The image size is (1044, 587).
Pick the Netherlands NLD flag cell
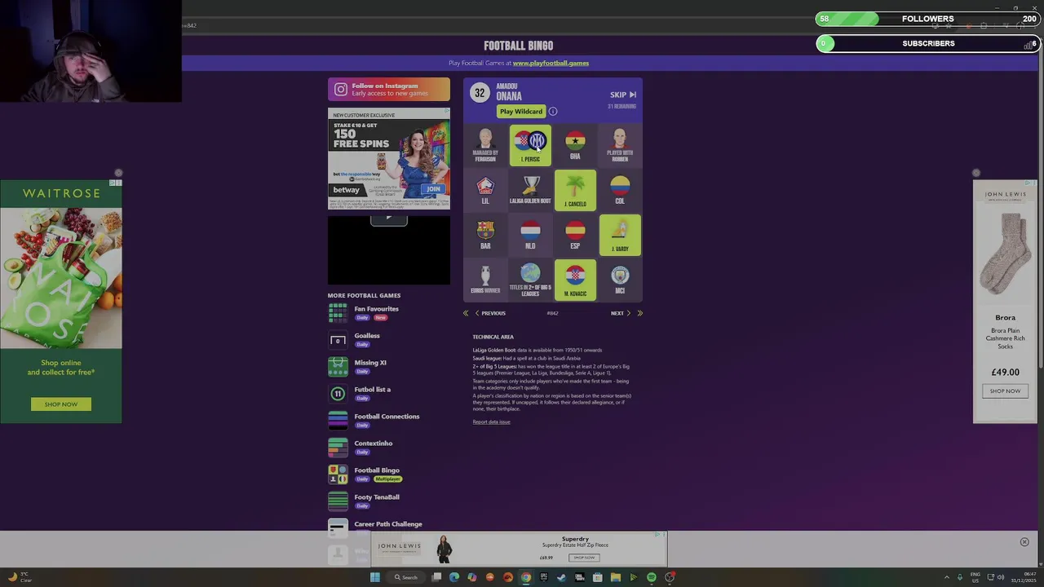point(530,235)
